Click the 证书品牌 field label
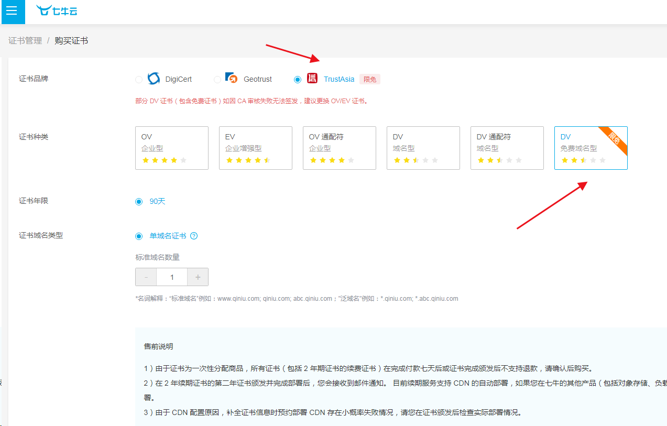The height and width of the screenshot is (426, 667). (x=34, y=79)
